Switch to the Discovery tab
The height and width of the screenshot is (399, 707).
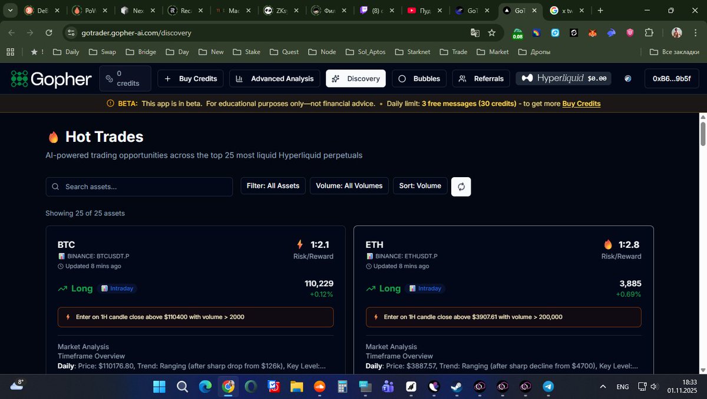pyautogui.click(x=356, y=79)
